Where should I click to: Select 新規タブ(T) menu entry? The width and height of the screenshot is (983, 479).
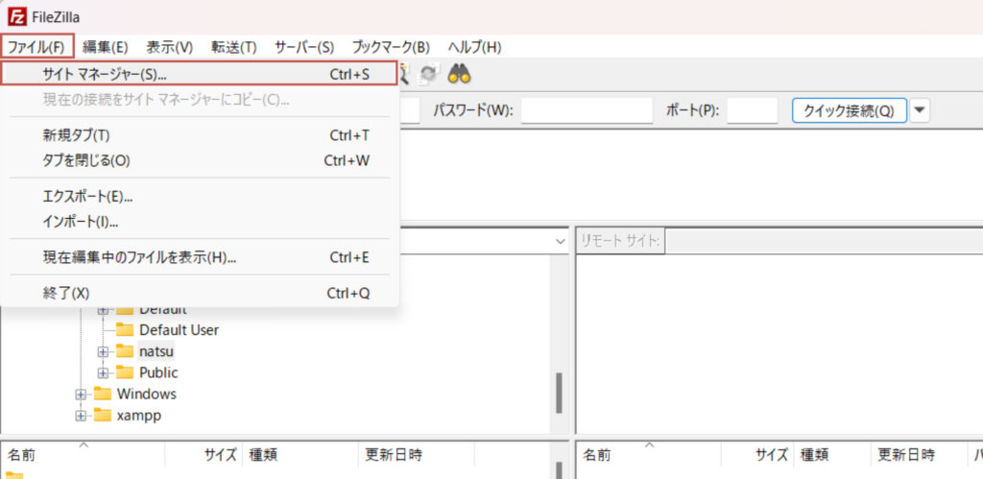(x=77, y=135)
